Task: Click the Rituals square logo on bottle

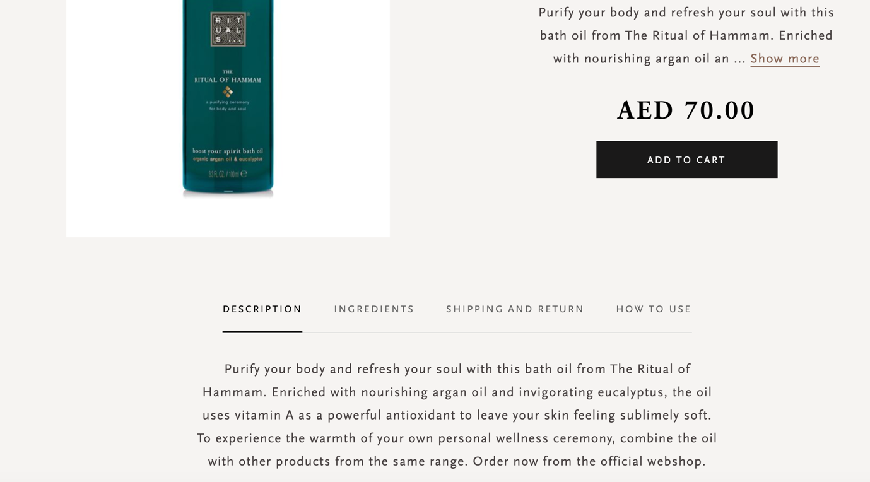Action: [228, 30]
